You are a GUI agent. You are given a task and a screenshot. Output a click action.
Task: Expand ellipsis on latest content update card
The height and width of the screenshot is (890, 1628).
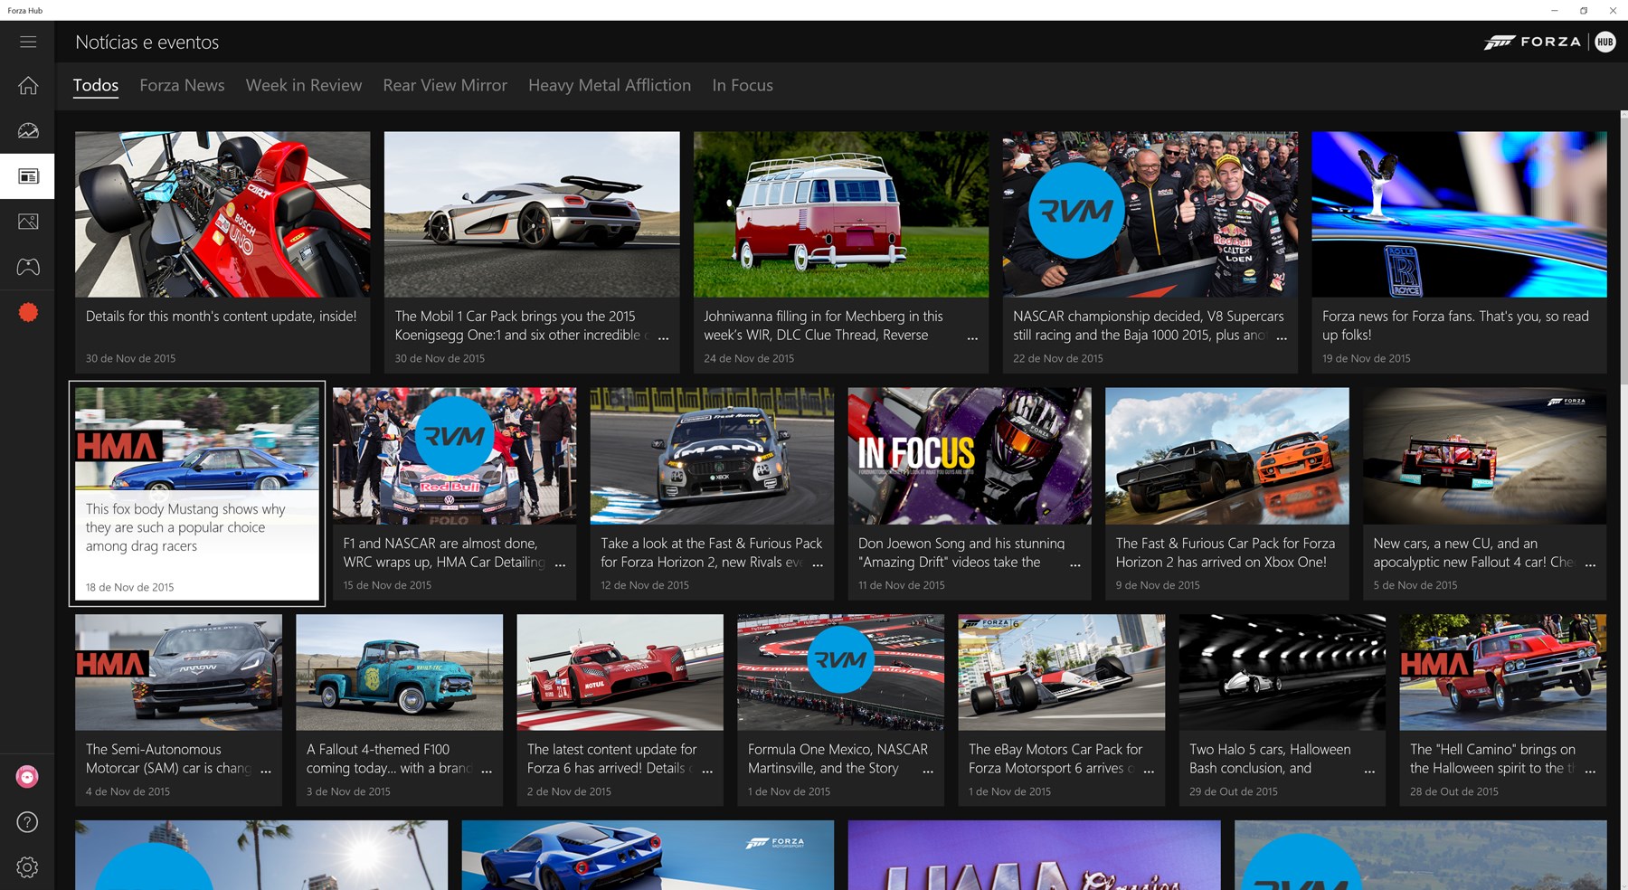(x=707, y=771)
